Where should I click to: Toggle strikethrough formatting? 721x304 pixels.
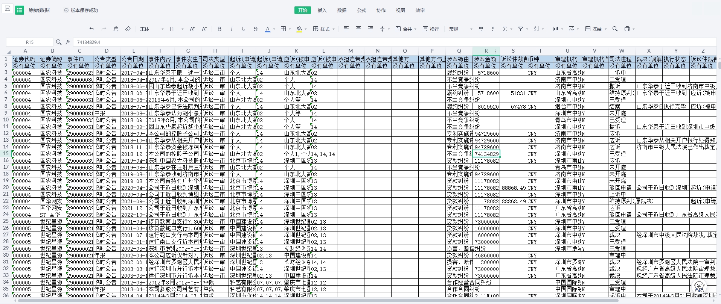[x=256, y=29]
